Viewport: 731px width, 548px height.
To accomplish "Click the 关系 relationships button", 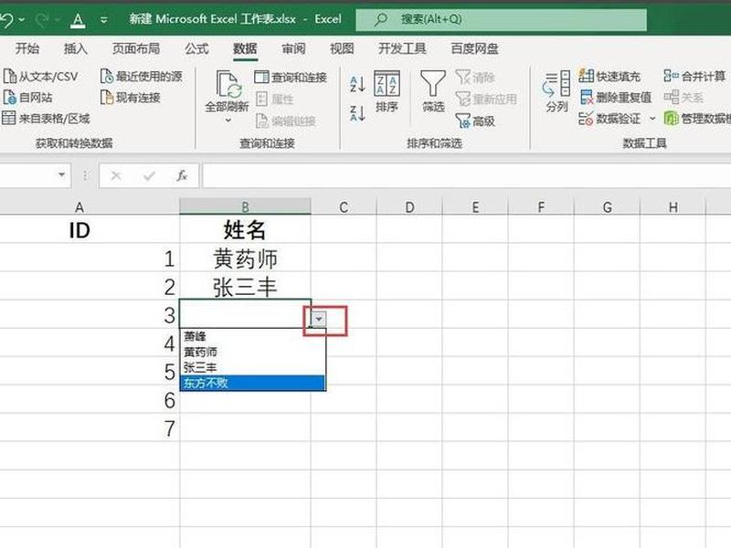I will (683, 98).
